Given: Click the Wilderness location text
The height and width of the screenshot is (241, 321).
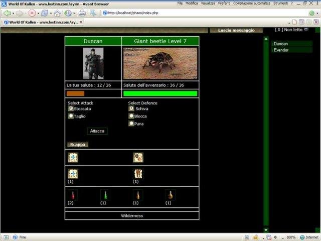Looking at the screenshot, I should click(132, 215).
